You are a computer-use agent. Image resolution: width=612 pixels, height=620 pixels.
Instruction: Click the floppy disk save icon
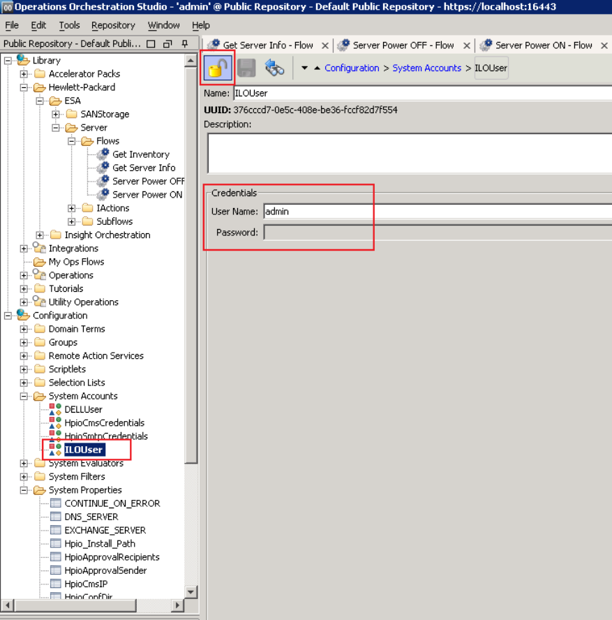coord(246,68)
